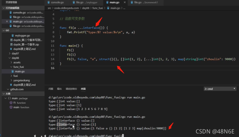The height and width of the screenshot is (137, 239).
Task: Expand the yangxiaokang folder
Action: (x=21, y=80)
